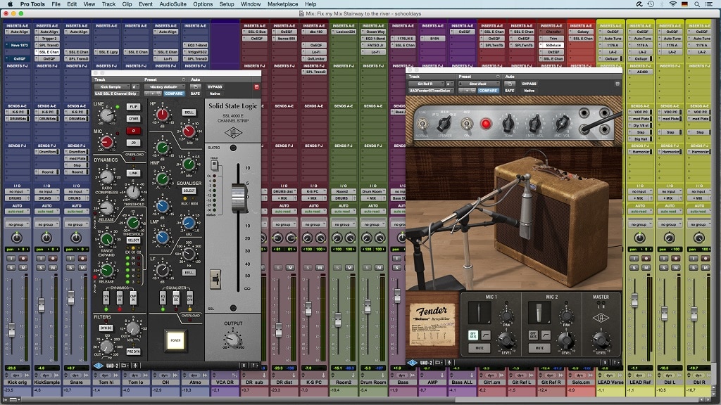Select the Mic 2 microphone thumbnail
This screenshot has width=721, height=405.
539,313
